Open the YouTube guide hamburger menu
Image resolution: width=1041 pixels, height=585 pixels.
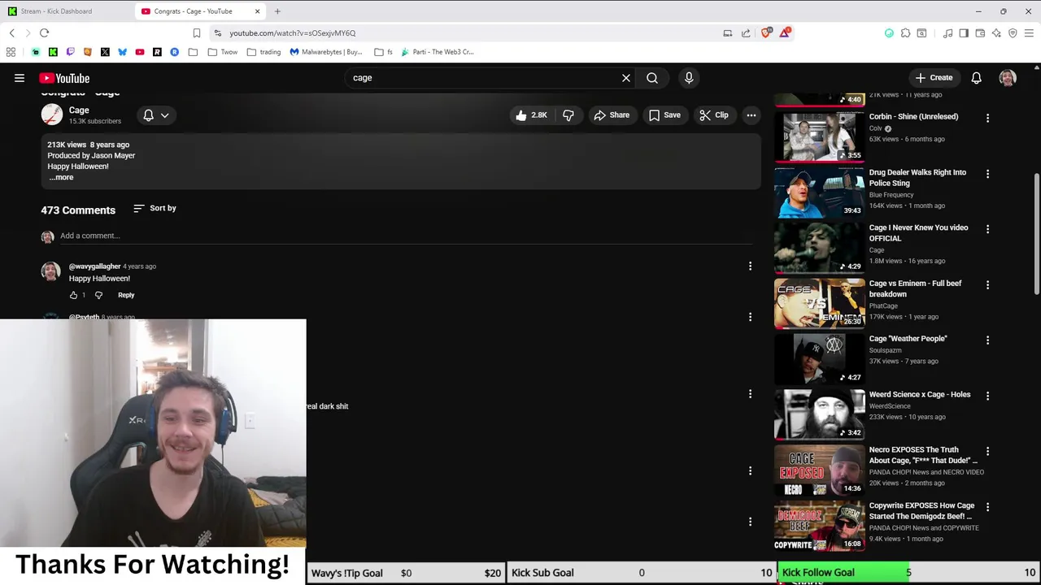pos(20,78)
